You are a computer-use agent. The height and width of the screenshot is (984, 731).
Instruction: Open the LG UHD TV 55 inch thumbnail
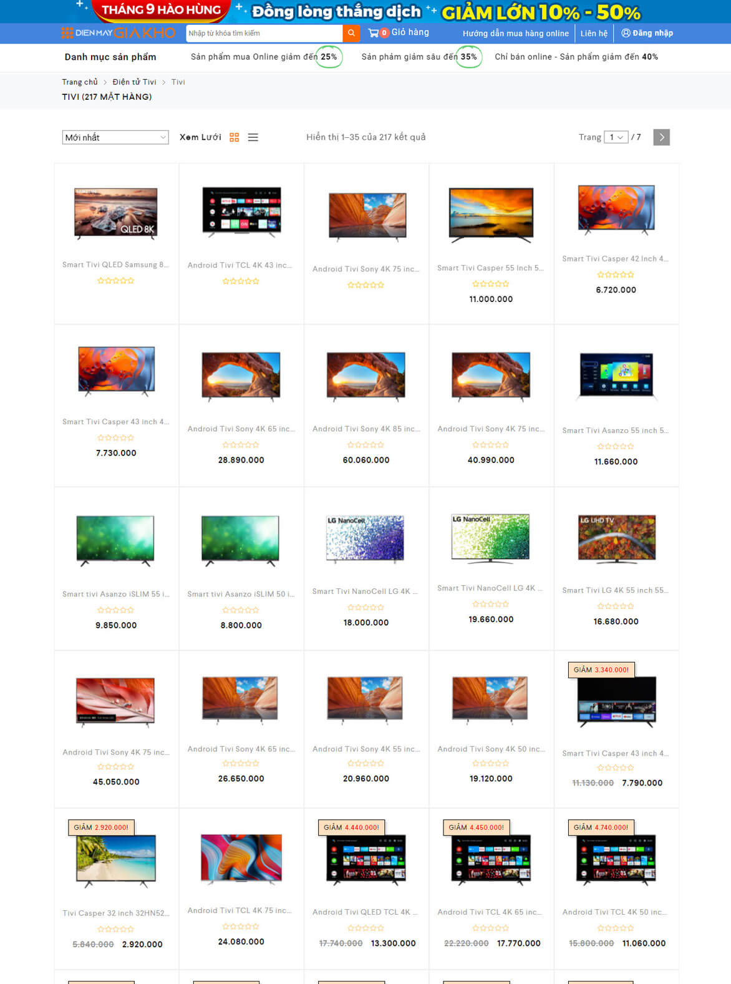[x=616, y=539]
